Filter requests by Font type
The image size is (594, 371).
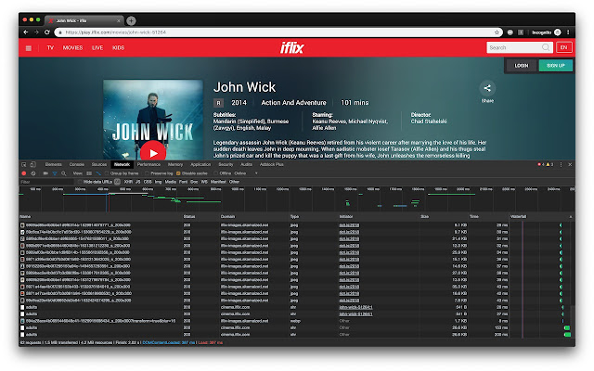[184, 182]
